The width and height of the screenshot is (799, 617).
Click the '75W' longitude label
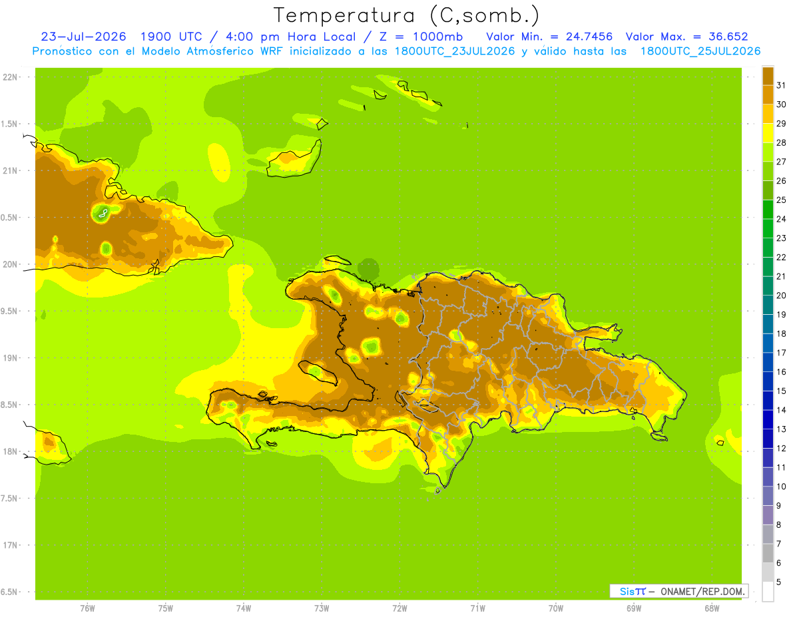click(x=165, y=608)
